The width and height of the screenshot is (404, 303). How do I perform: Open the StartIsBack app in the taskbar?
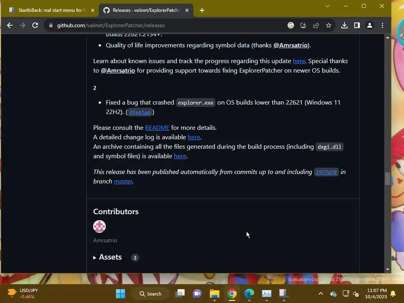pos(284,294)
